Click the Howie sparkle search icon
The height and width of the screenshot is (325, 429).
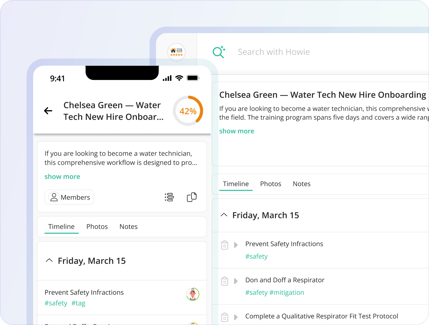point(219,52)
